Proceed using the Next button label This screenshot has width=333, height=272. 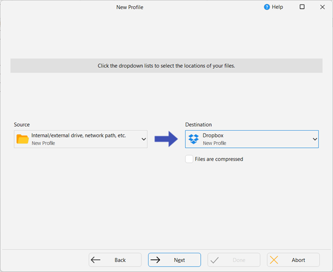pyautogui.click(x=179, y=260)
